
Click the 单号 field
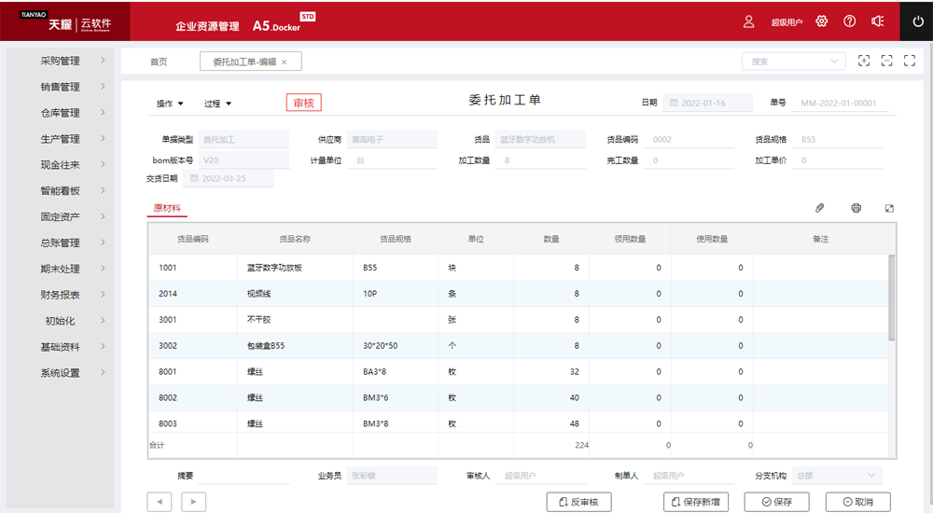pyautogui.click(x=842, y=103)
